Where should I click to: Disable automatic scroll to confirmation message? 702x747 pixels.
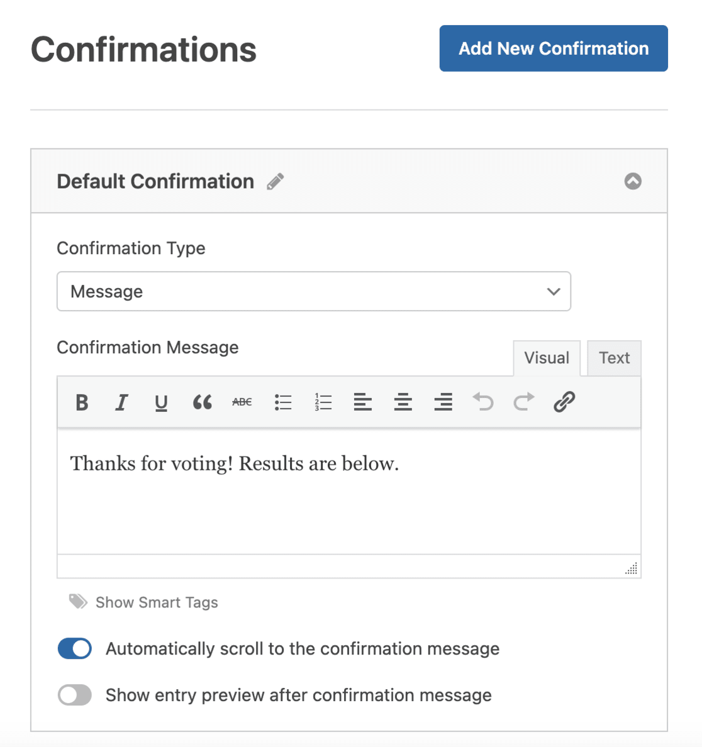pos(74,648)
